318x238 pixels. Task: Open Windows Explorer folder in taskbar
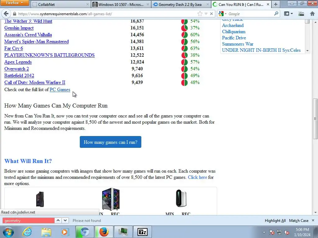(x=46, y=232)
